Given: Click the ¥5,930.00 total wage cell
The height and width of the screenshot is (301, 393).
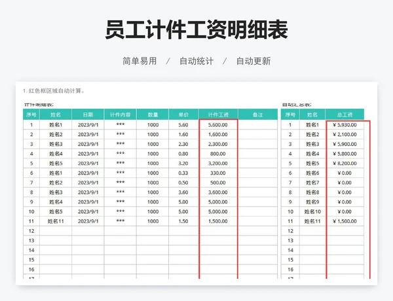Looking at the screenshot, I should tap(345, 125).
